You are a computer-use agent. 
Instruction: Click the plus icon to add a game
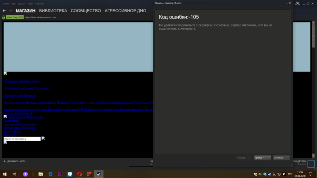click(x=5, y=161)
